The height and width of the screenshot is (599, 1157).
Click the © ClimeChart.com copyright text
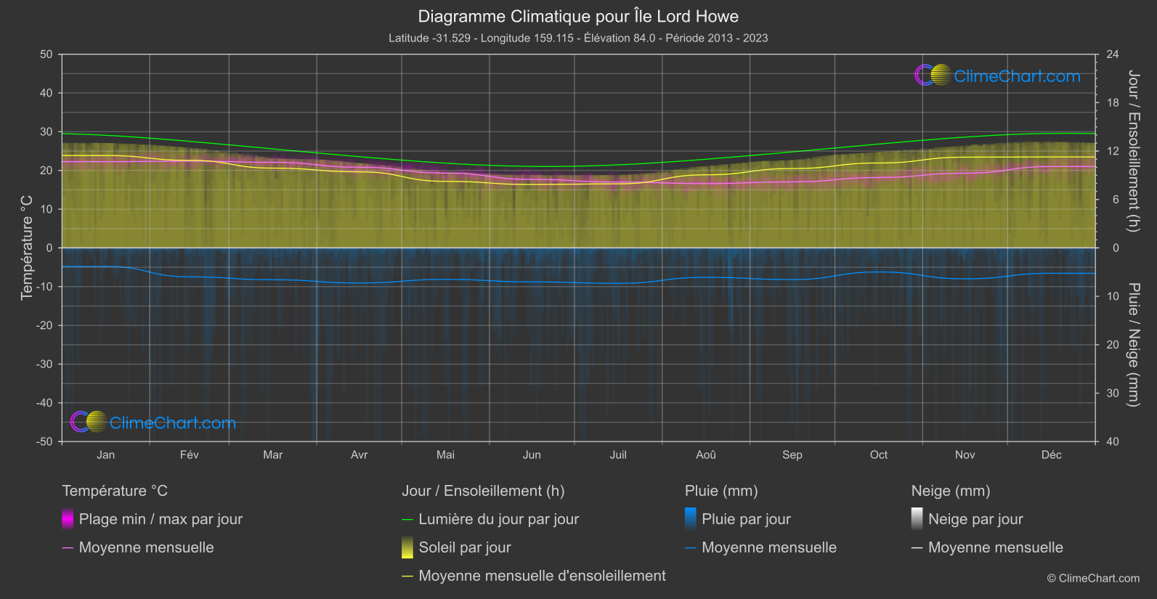1093,579
